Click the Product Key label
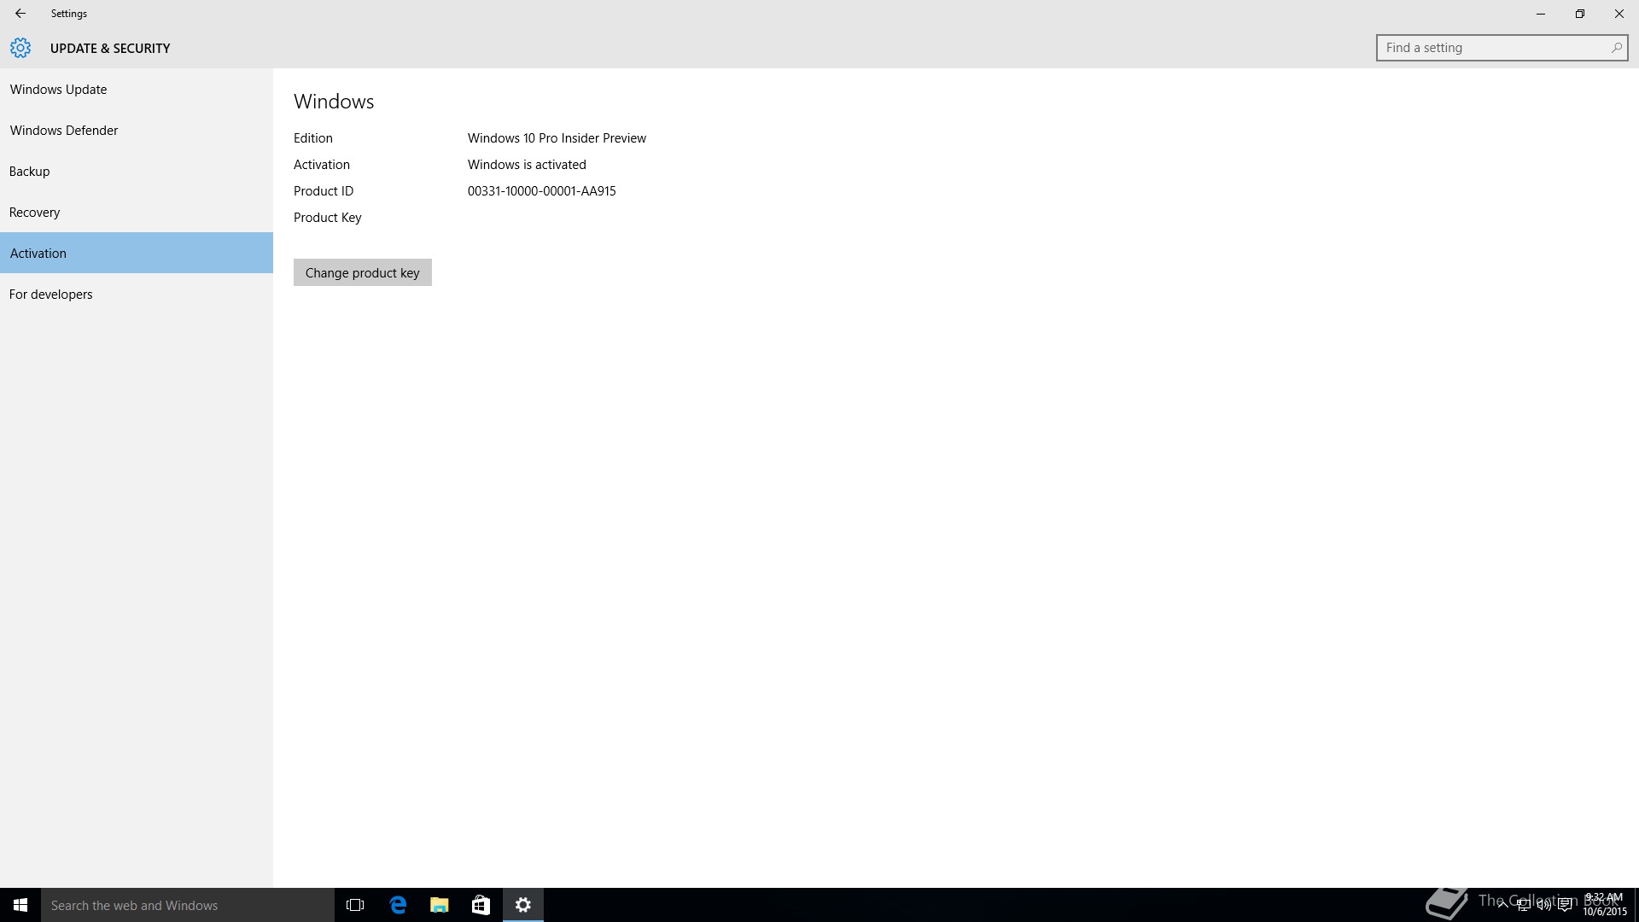This screenshot has width=1639, height=922. 328,218
